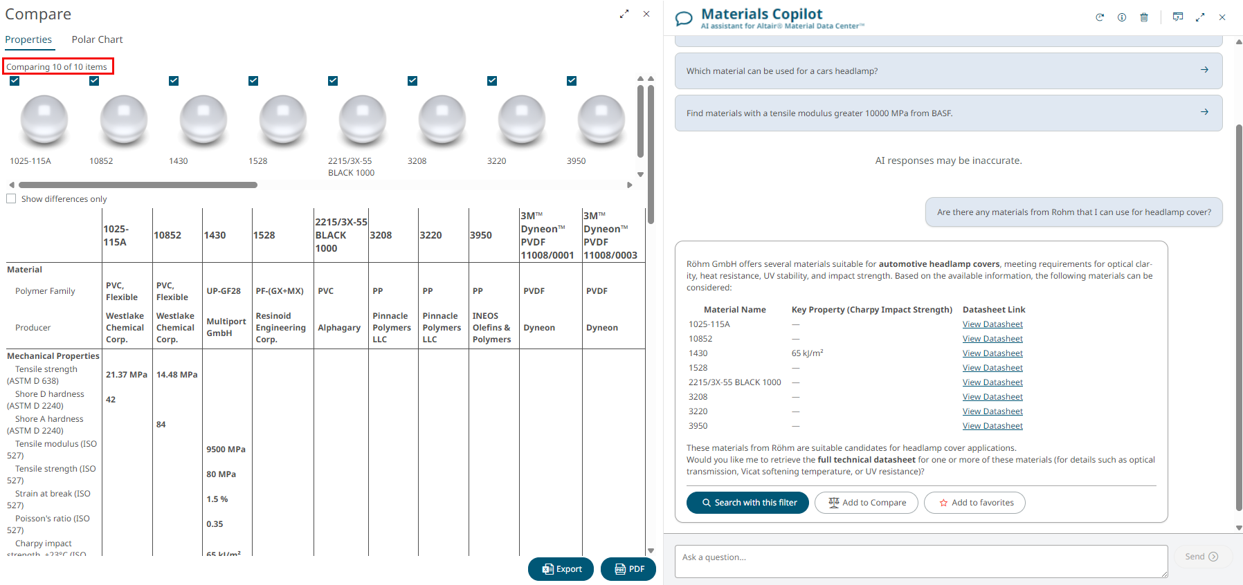Image resolution: width=1243 pixels, height=585 pixels.
Task: Click the pop-out window icon in Copilot header
Action: [1178, 17]
